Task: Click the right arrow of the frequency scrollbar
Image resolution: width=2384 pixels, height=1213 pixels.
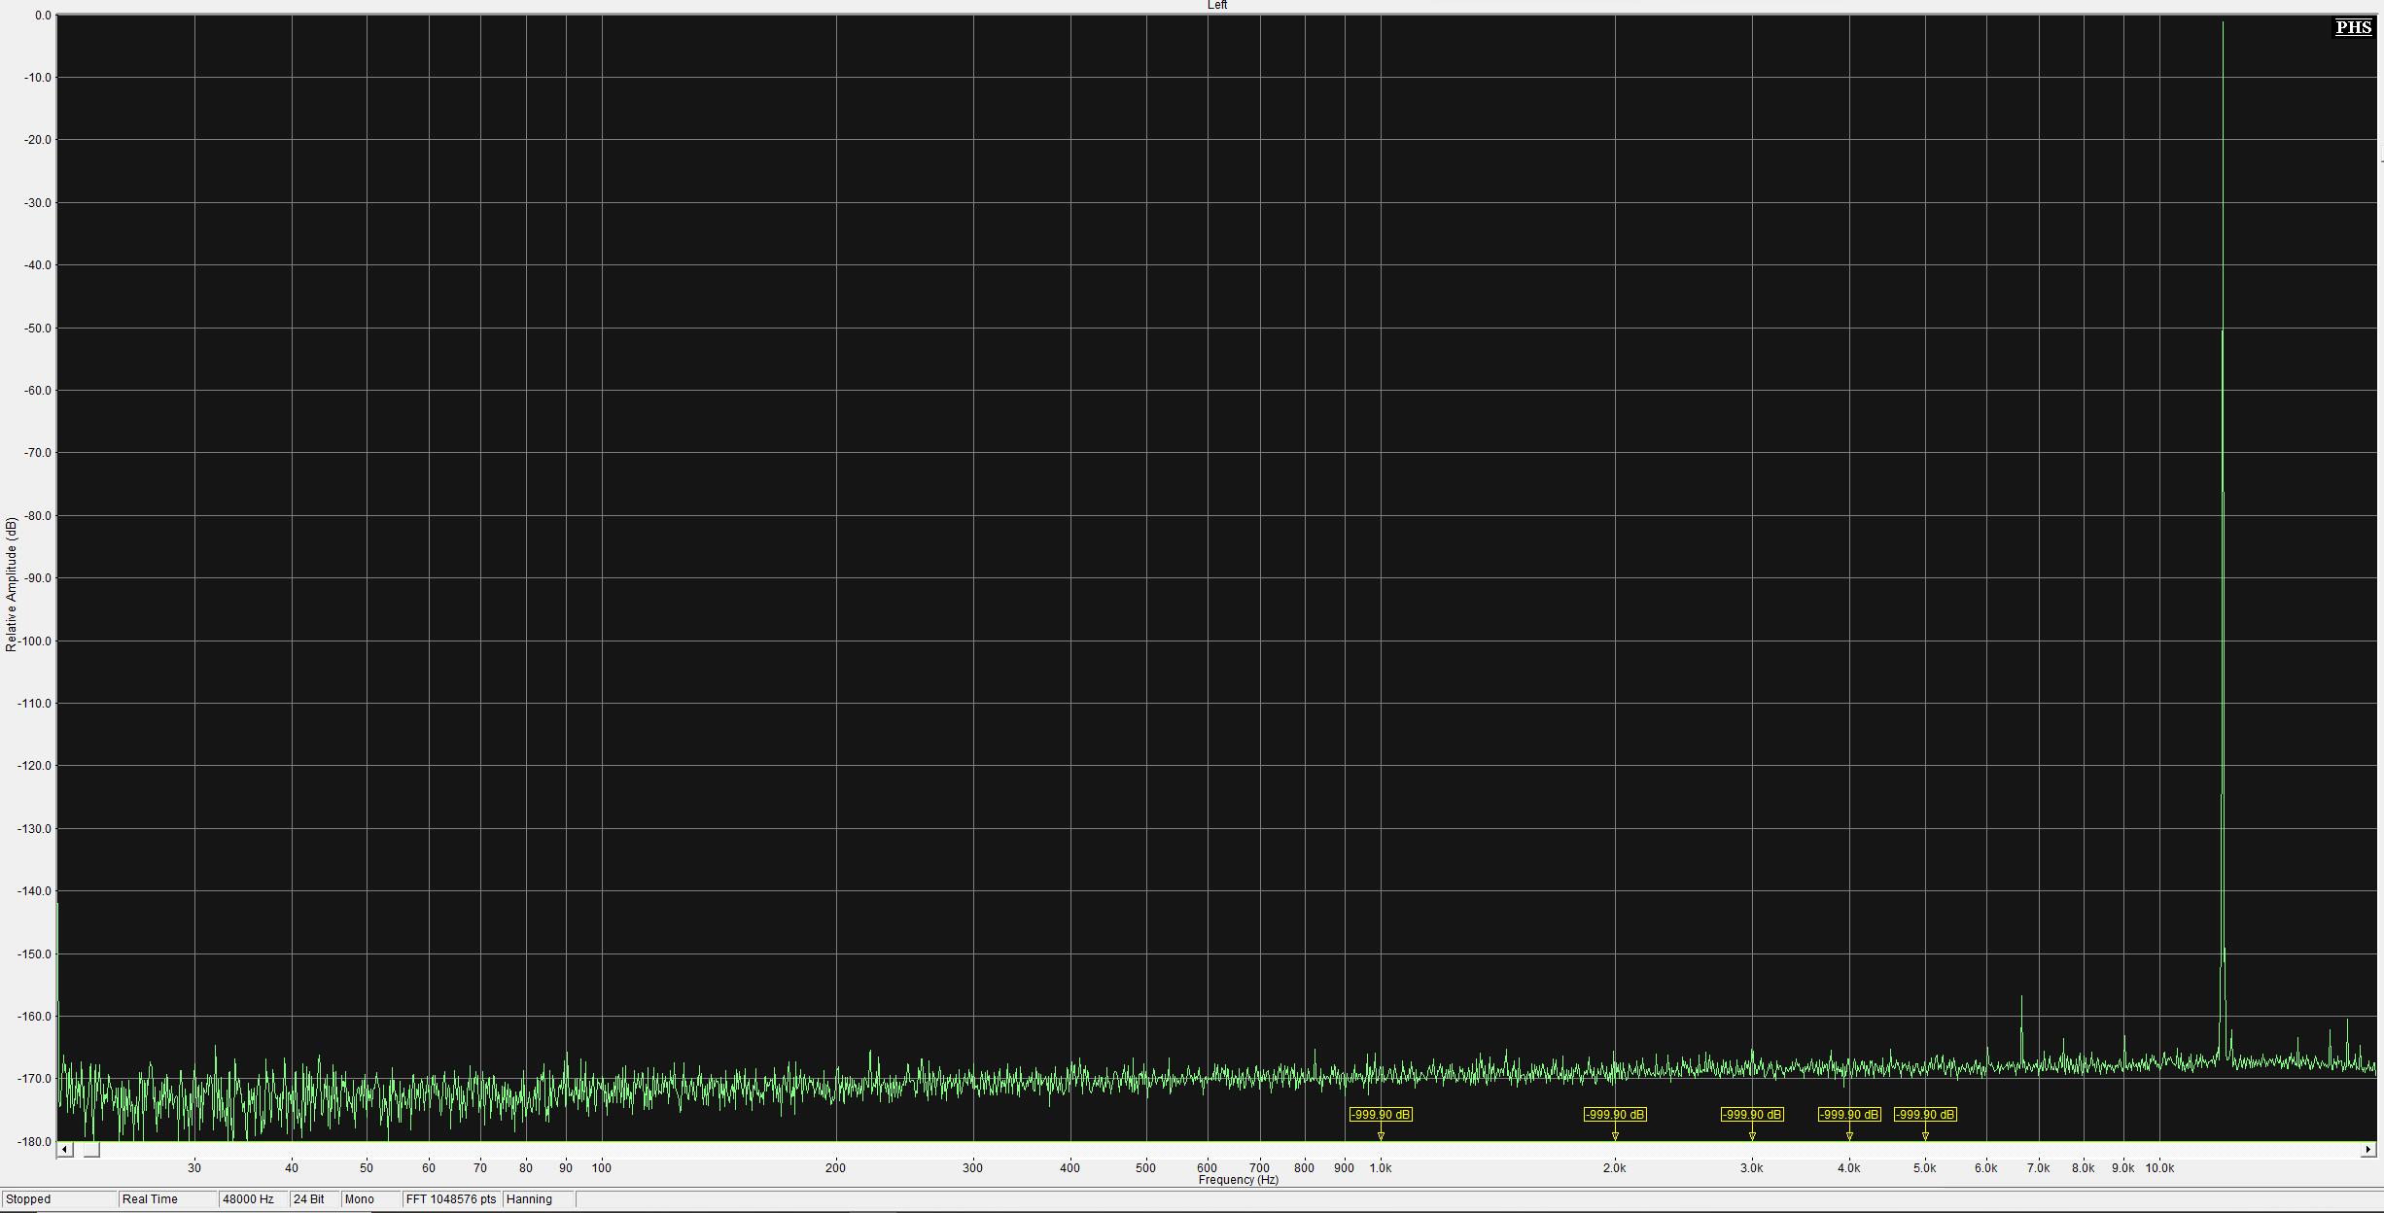Action: 2367,1150
